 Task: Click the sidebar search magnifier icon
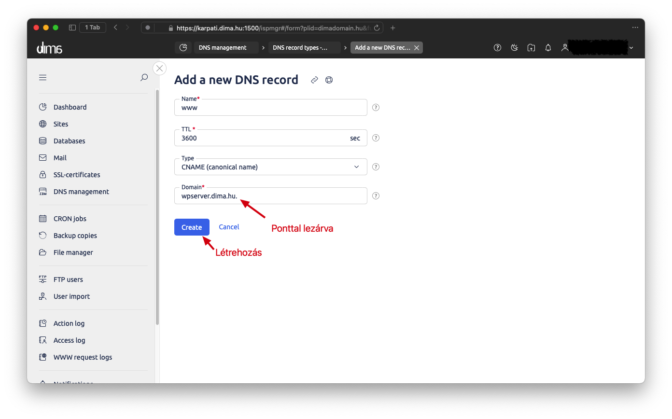click(x=144, y=77)
